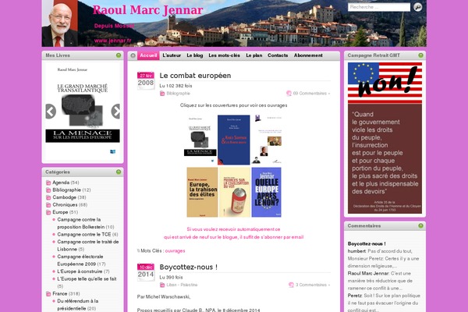Click the non! campaign banner image
Image resolution: width=468 pixels, height=312 pixels.
click(385, 137)
